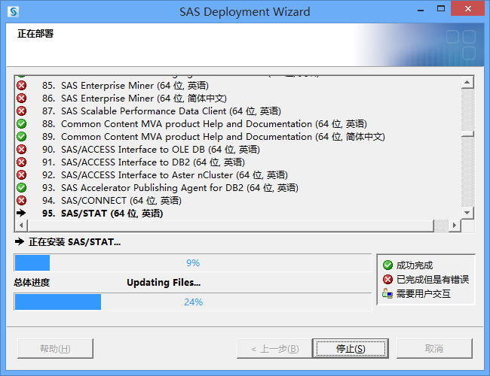The image size is (490, 376).
Task: Click the green checkmark legend icon for 成功完成
Action: (x=387, y=265)
